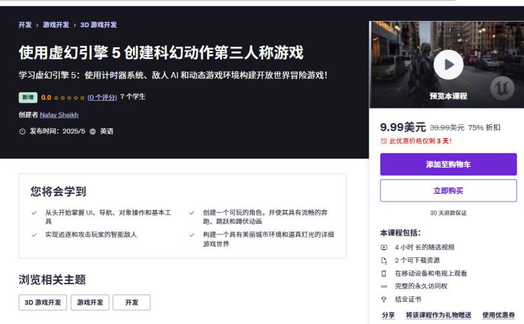
Task: Click the course subtitle 学习虚幻引擎 5
Action: click(173, 75)
